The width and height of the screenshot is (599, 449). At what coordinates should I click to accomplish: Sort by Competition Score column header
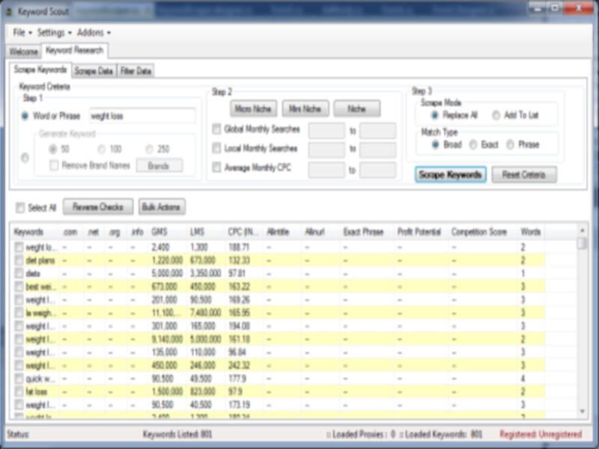[483, 232]
